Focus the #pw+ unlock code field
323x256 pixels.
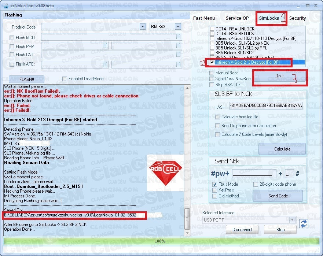pyautogui.click(x=254, y=174)
